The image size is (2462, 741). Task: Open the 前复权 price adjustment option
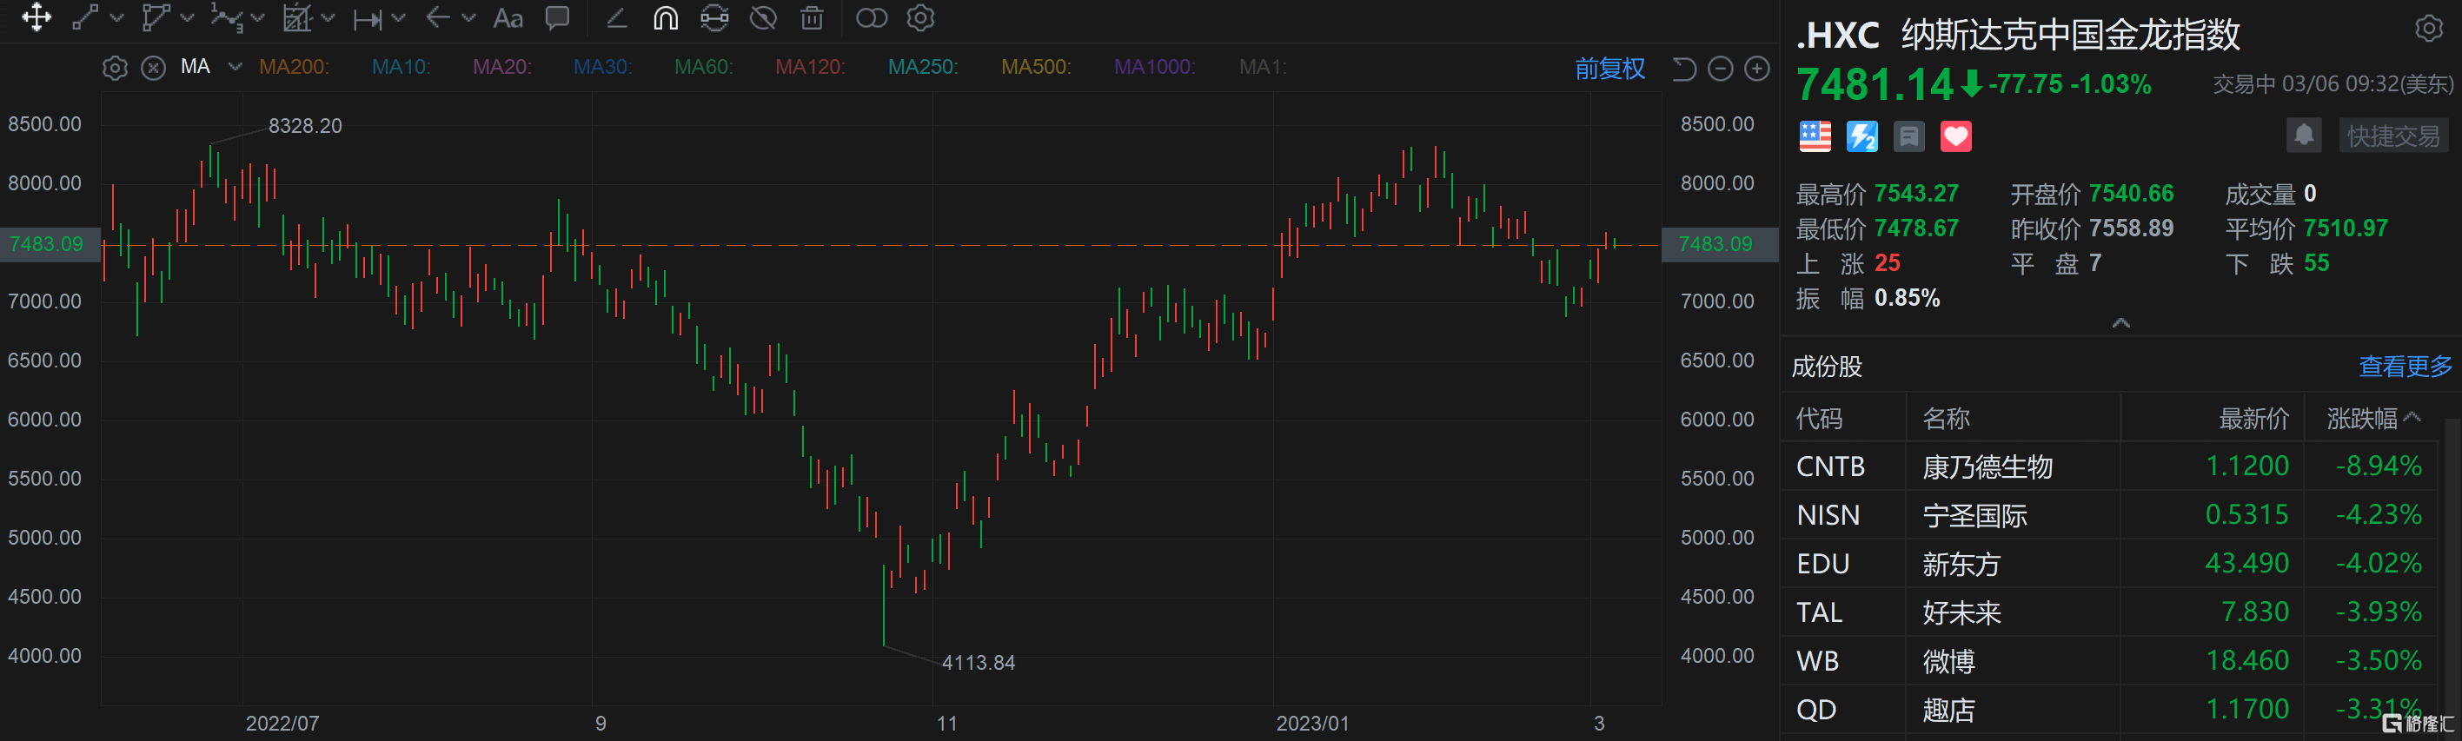coord(1609,69)
